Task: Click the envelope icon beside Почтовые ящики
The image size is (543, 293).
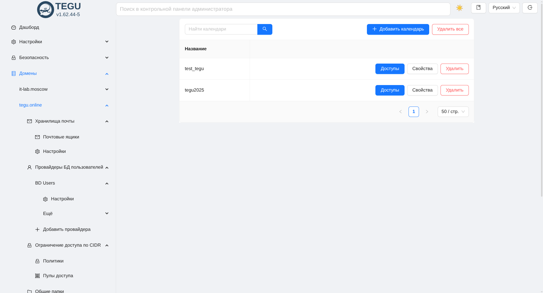Action: click(37, 137)
